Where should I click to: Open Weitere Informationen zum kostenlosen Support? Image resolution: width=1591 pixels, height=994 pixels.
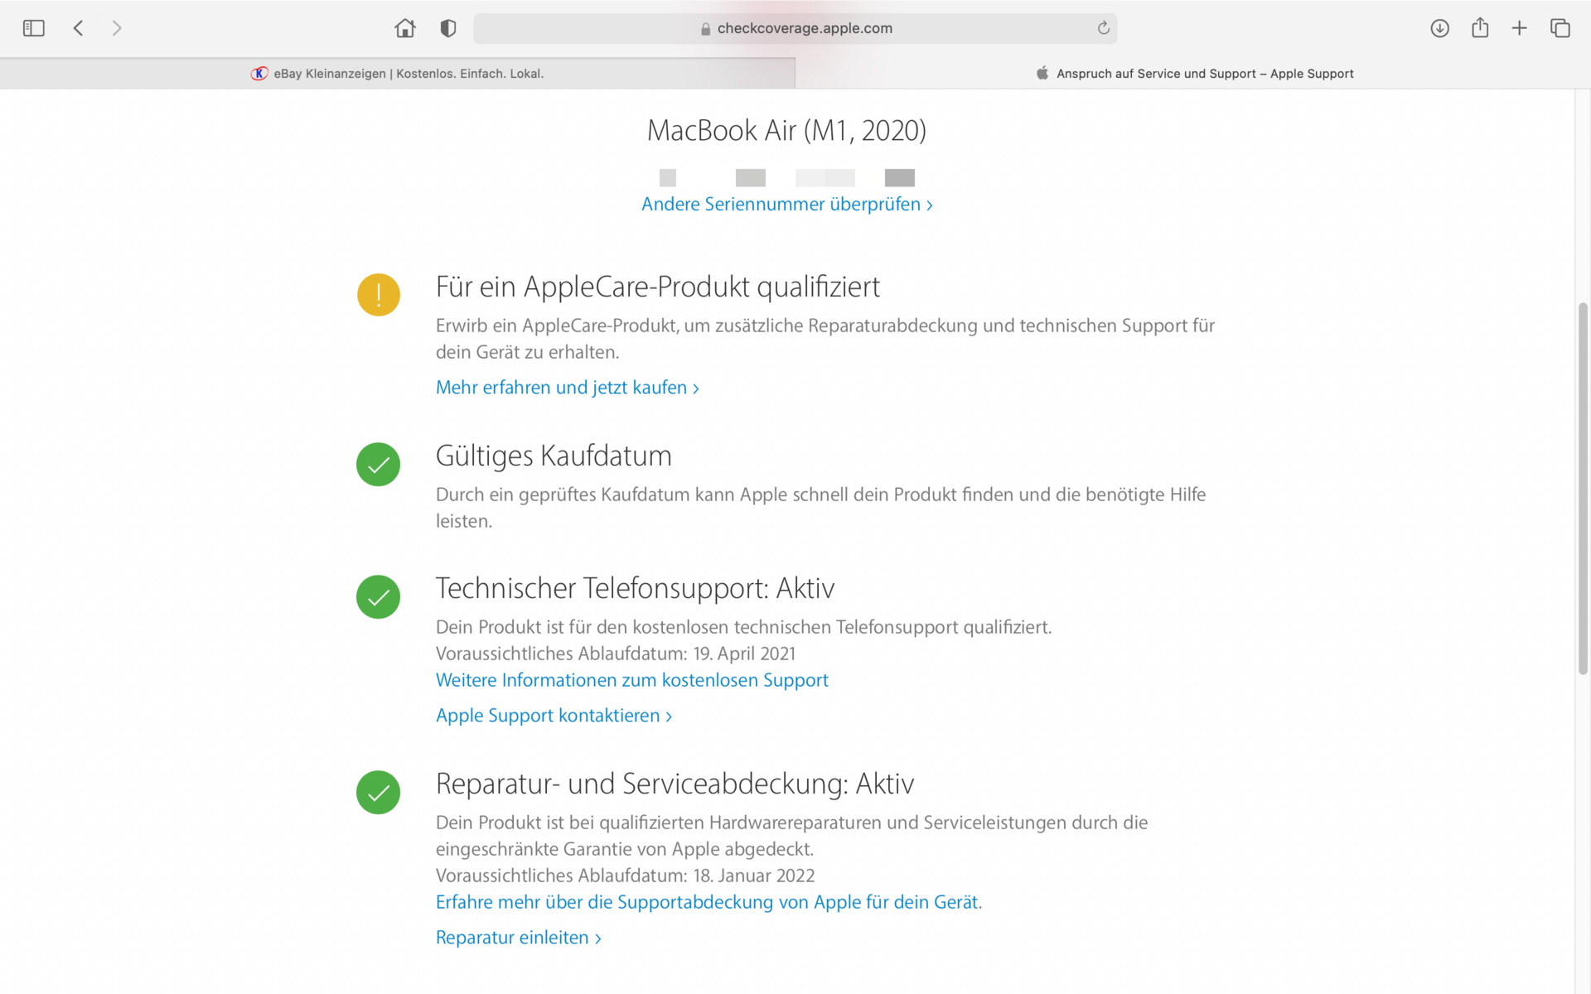pos(632,680)
